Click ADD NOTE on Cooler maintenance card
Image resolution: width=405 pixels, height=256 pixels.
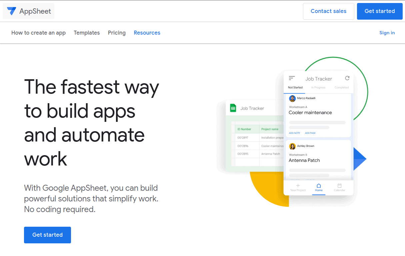coord(294,133)
